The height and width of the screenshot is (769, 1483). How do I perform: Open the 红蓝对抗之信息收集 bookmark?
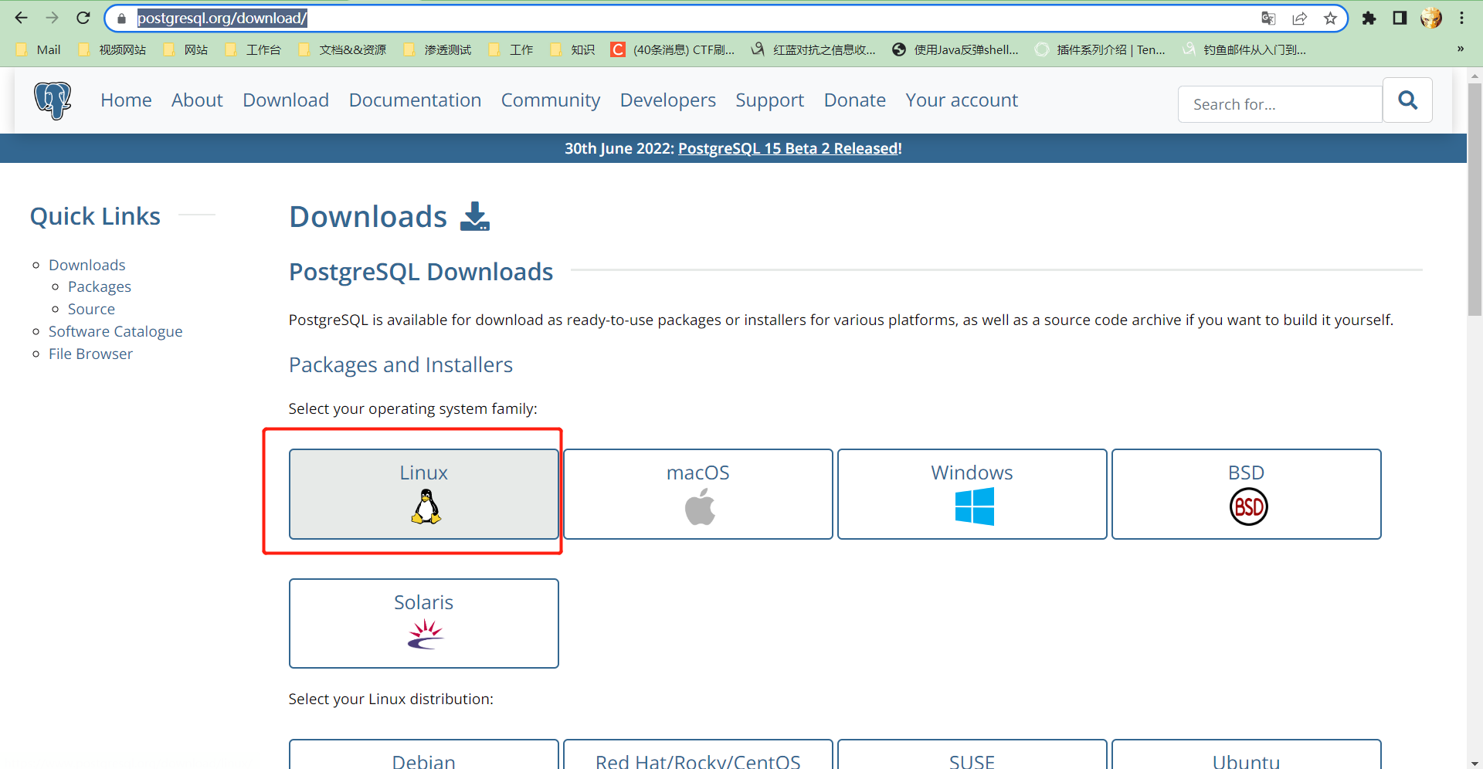(x=813, y=49)
